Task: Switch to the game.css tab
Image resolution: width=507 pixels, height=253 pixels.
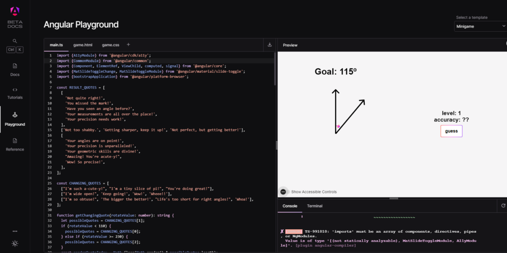Action: pos(110,45)
